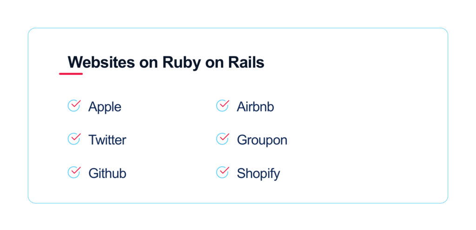
Task: Select the Groupon list entry text
Action: coord(262,140)
